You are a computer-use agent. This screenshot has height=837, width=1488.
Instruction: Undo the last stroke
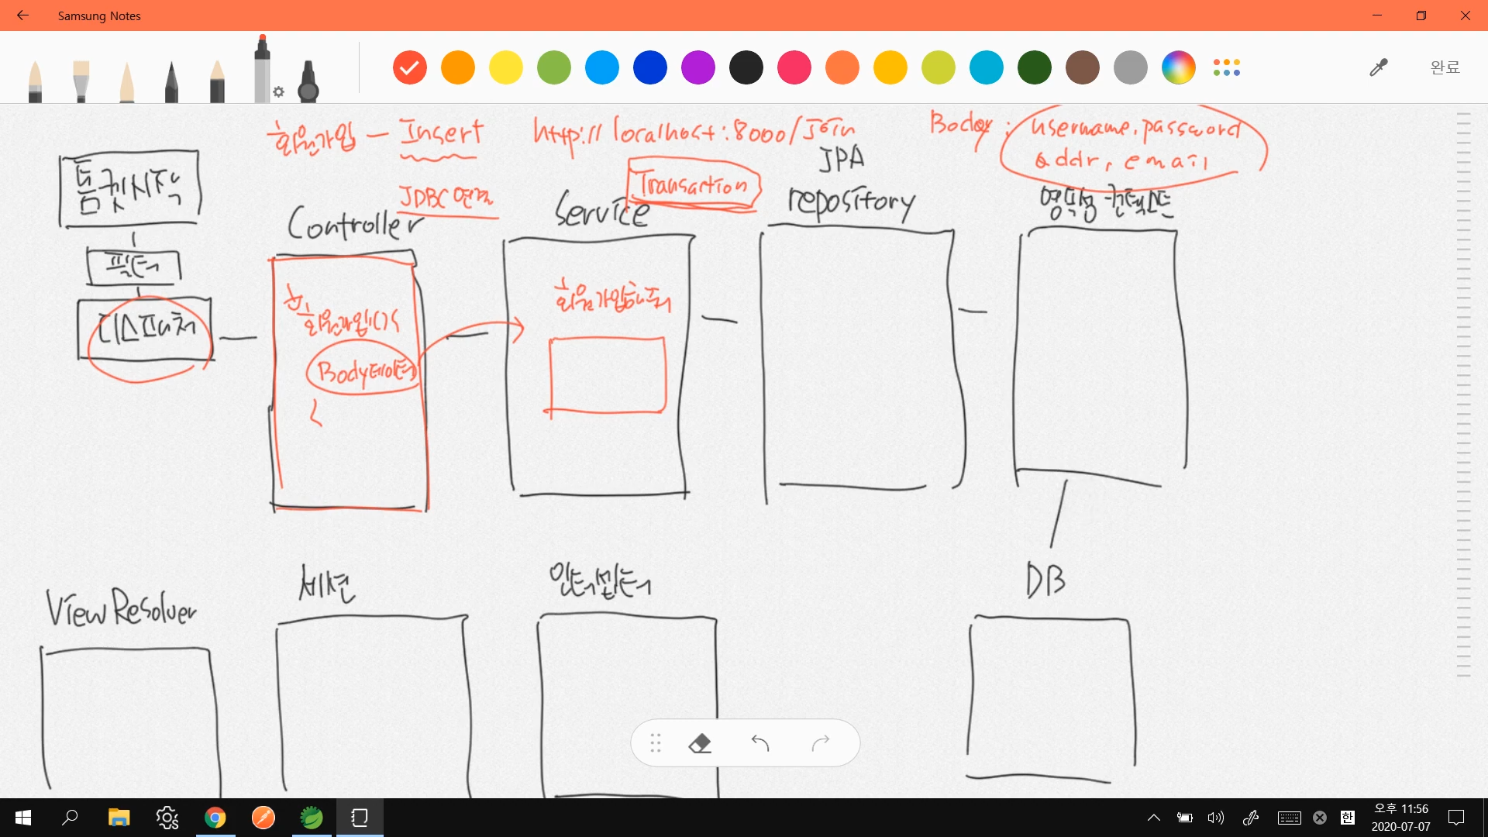coord(759,743)
